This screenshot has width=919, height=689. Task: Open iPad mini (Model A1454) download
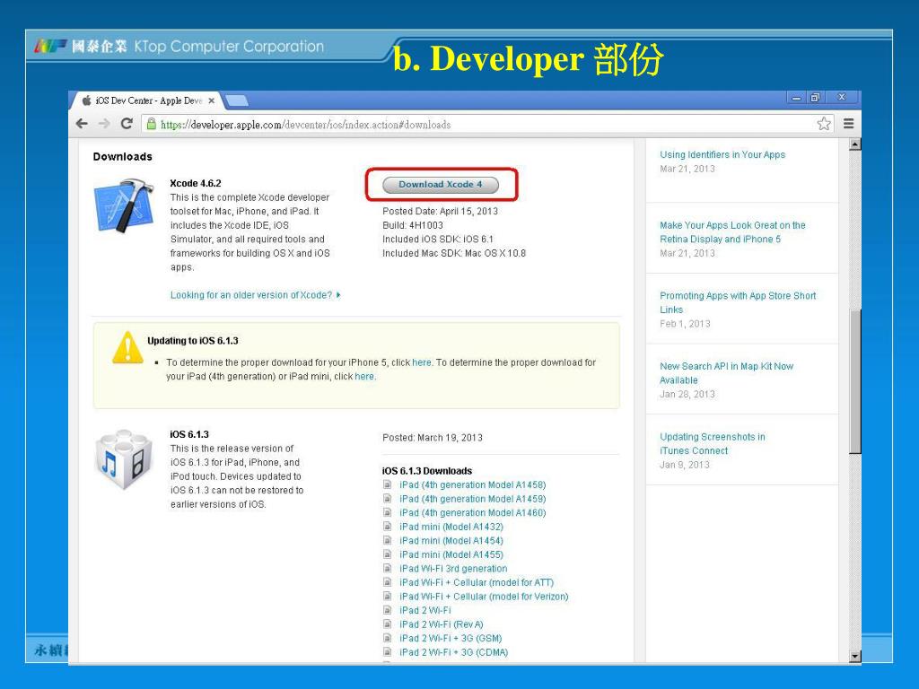pyautogui.click(x=451, y=541)
